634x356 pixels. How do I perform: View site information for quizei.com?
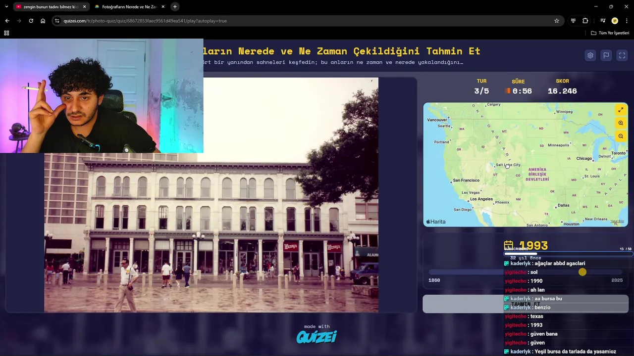[x=57, y=21]
